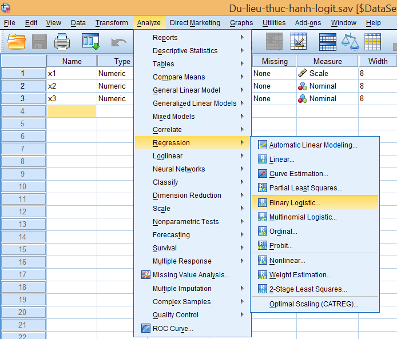Choose Multinomial Logistic... option
397x339 pixels.
pos(315,217)
